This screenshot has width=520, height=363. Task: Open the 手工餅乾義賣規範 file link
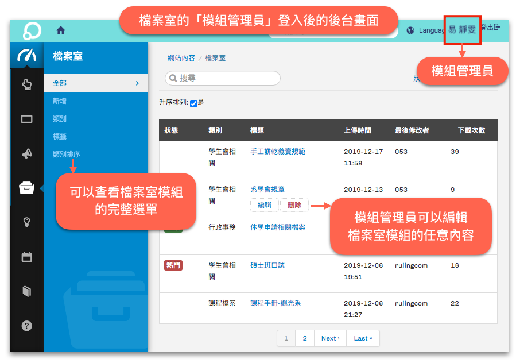coord(278,152)
